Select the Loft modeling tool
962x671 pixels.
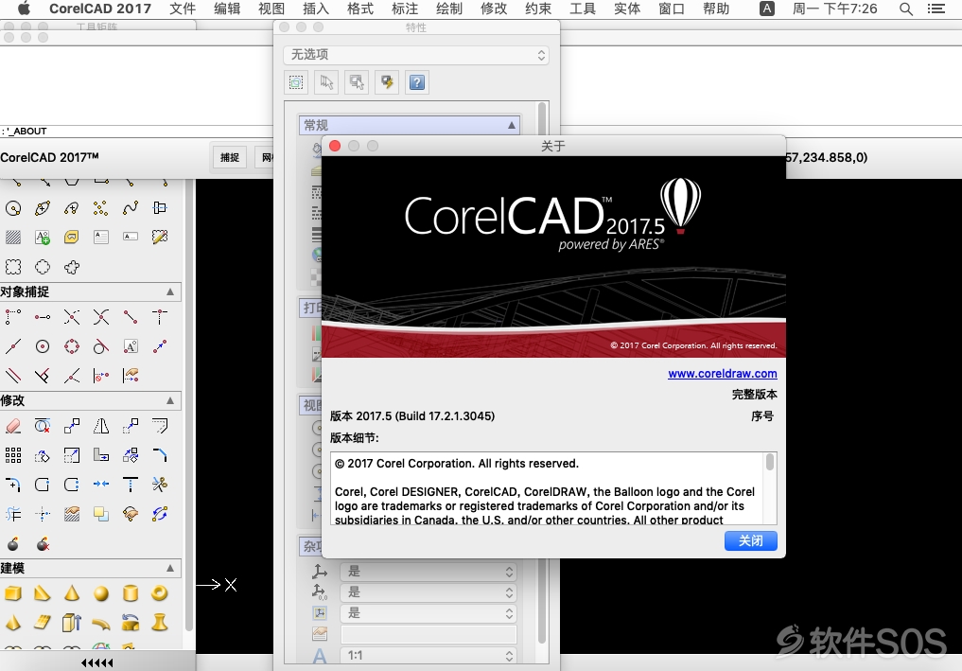click(x=160, y=623)
